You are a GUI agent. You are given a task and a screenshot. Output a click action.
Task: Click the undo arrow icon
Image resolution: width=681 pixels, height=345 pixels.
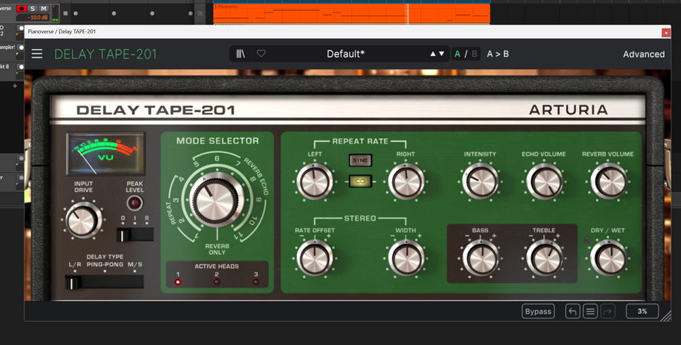coord(573,312)
